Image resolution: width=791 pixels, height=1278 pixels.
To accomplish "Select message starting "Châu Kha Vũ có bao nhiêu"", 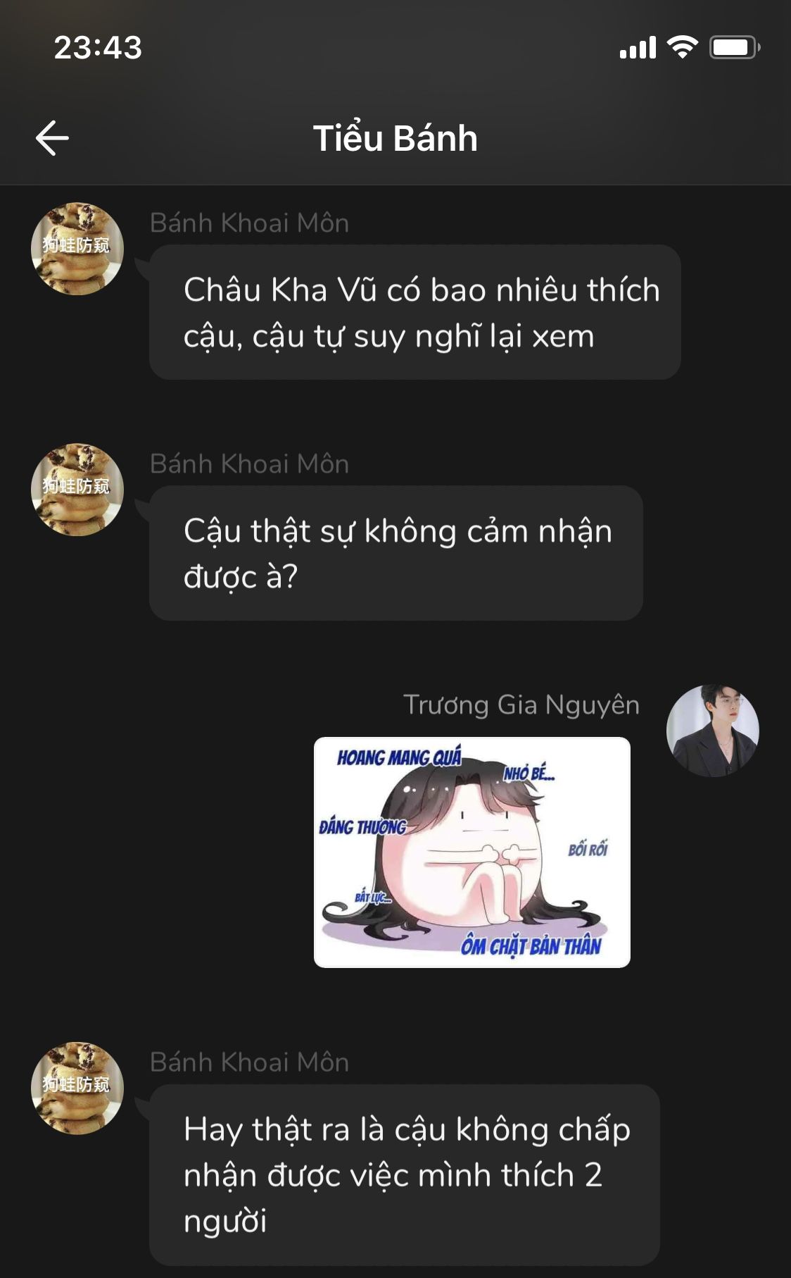I will [415, 312].
